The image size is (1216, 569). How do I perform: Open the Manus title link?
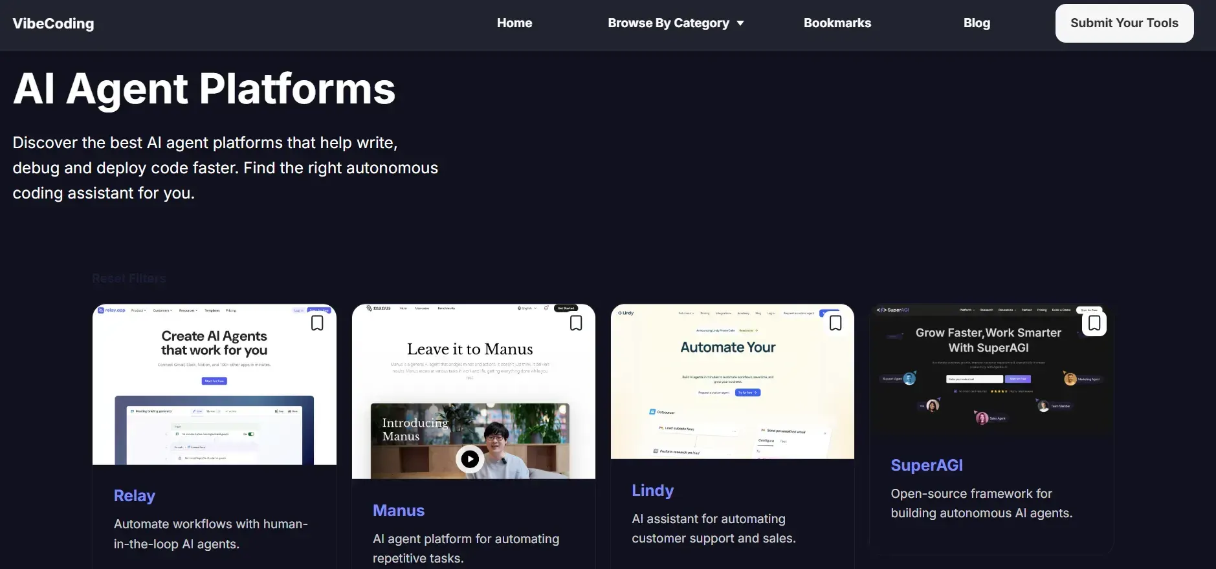click(399, 511)
